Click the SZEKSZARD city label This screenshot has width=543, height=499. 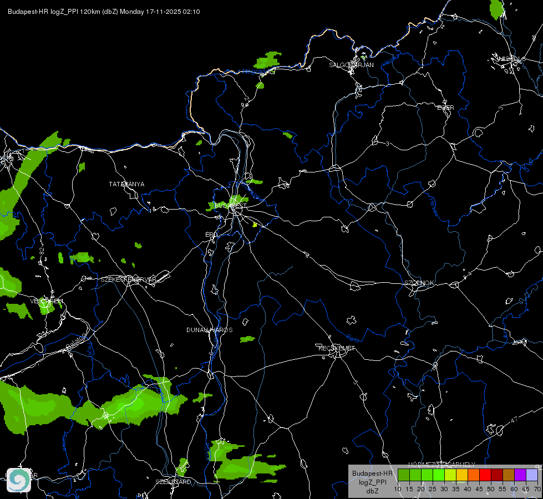(x=173, y=482)
